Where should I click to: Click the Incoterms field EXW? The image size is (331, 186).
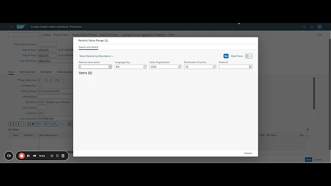(x=41, y=113)
